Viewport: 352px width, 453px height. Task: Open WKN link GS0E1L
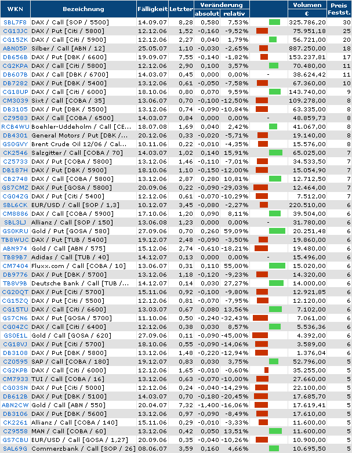[x=15, y=335]
